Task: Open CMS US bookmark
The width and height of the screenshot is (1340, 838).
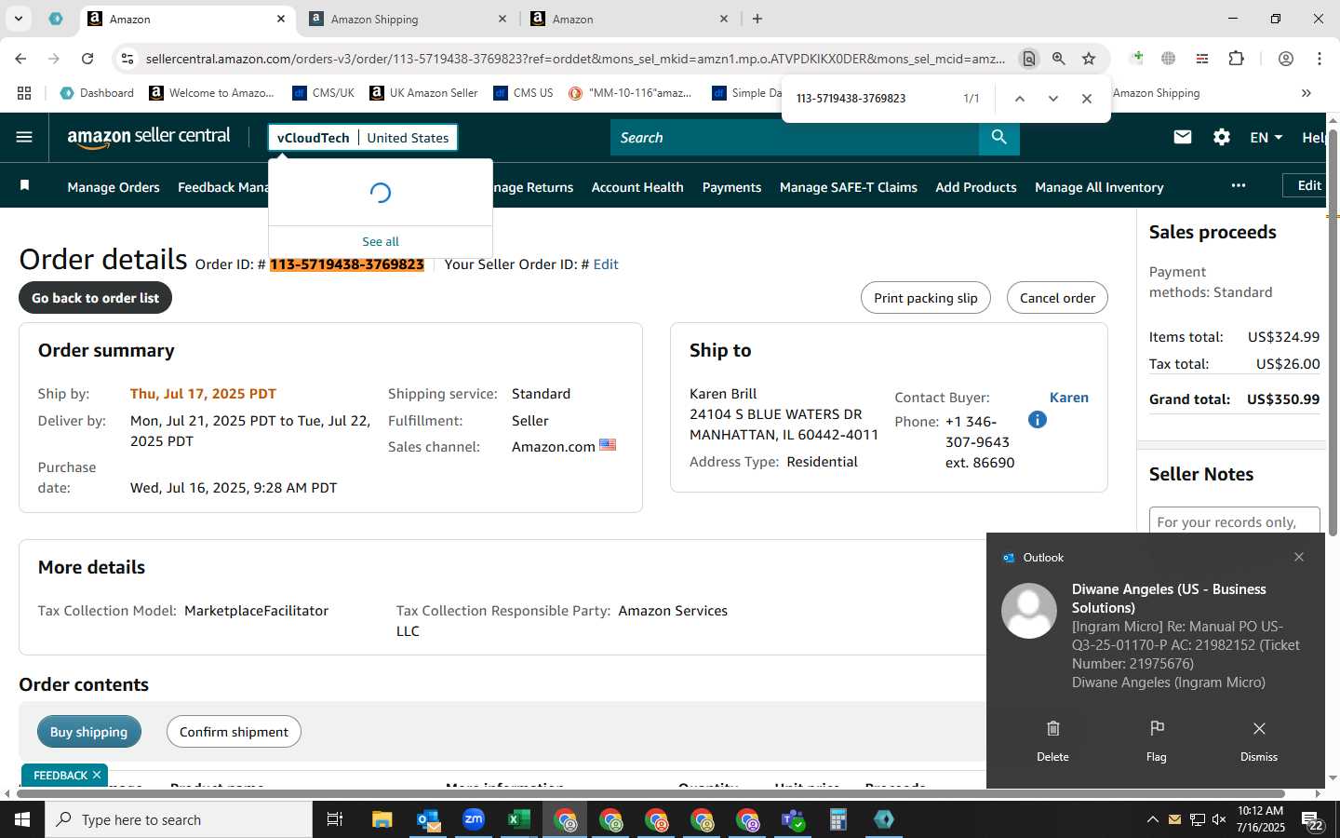Action: coord(523,93)
